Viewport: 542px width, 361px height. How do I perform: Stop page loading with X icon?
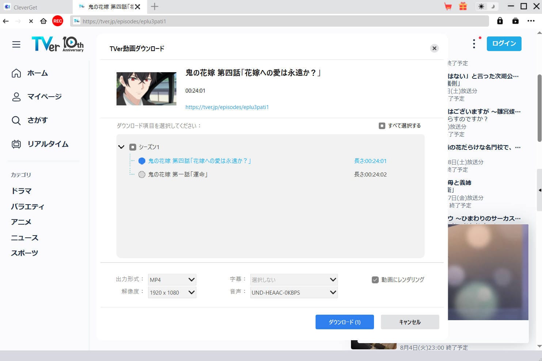31,21
